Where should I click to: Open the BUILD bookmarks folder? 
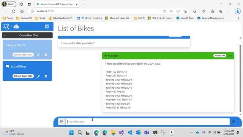pyautogui.click(x=139, y=18)
